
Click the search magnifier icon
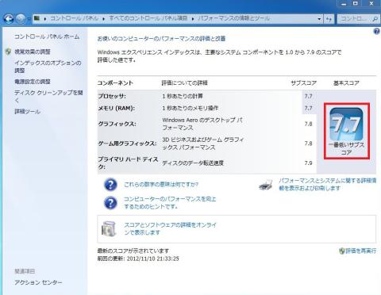tap(375, 19)
